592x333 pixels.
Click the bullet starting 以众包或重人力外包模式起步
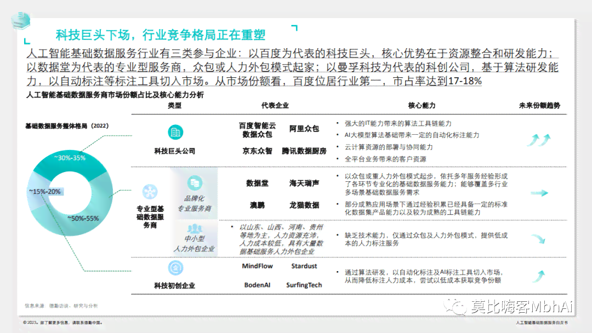(x=426, y=184)
